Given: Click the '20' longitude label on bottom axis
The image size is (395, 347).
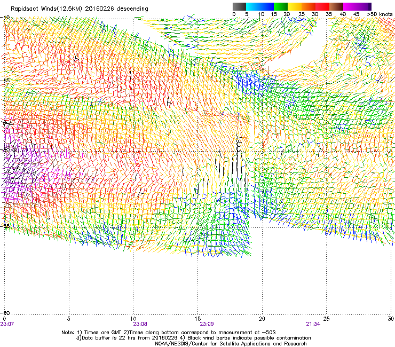Looking at the screenshot, I should coord(262,319).
